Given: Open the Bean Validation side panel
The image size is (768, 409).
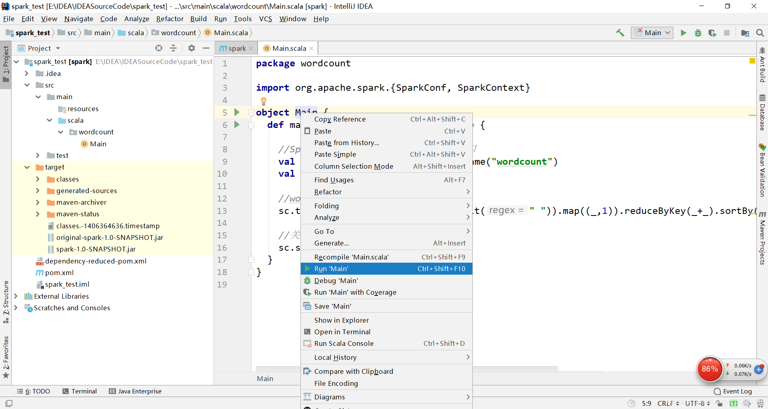Looking at the screenshot, I should (762, 170).
